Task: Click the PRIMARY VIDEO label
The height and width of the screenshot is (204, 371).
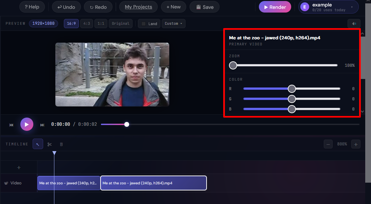Action: click(246, 44)
